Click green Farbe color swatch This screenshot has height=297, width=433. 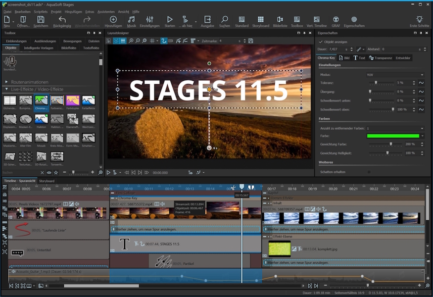[393, 136]
